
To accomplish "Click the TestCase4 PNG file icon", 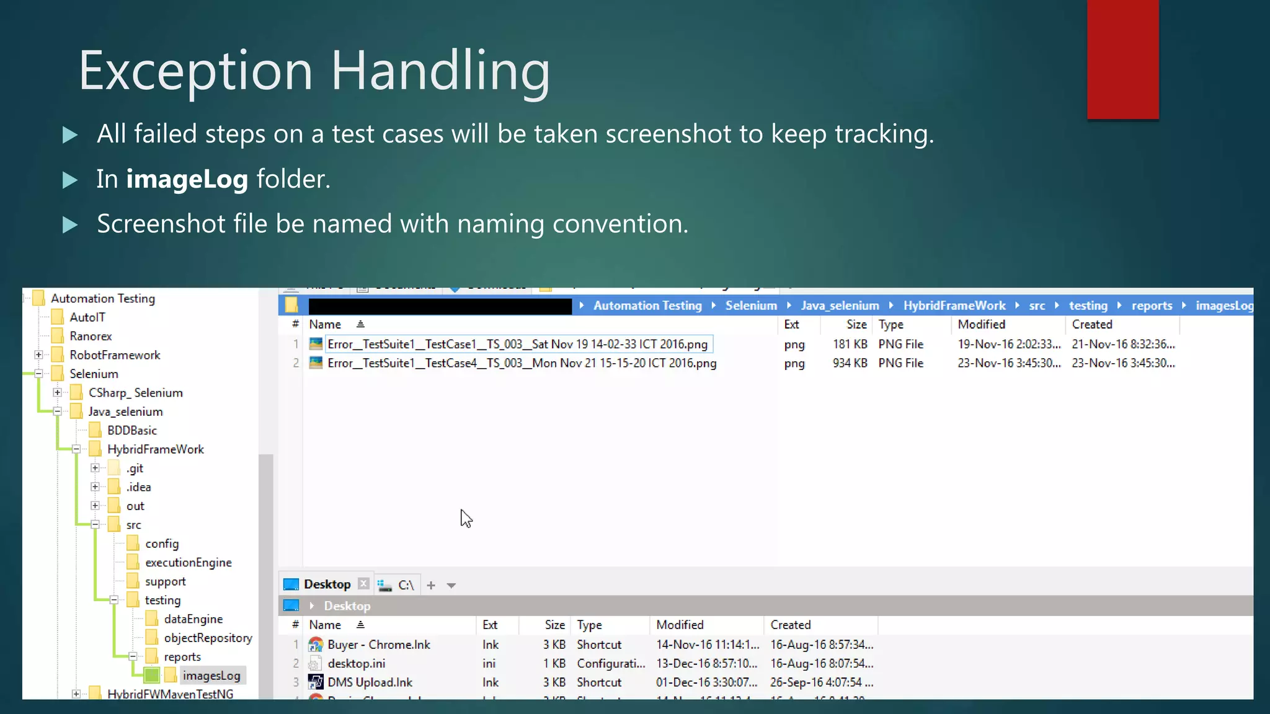I will click(x=316, y=363).
